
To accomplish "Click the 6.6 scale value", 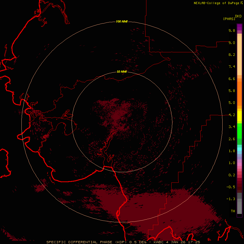I will point(232,79).
